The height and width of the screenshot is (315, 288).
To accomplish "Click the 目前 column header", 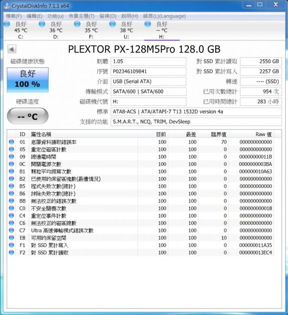I will 153,134.
